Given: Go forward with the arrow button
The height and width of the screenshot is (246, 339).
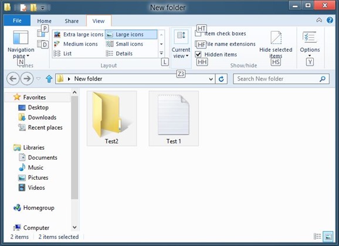Looking at the screenshot, I should coord(27,79).
